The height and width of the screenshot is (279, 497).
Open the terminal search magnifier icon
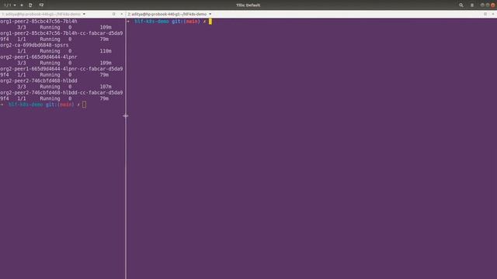pyautogui.click(x=461, y=5)
